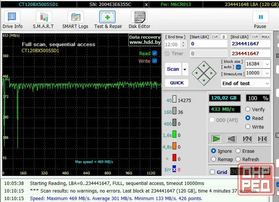The image size is (279, 202).
Task: Select the Read radio button
Action: click(x=248, y=118)
